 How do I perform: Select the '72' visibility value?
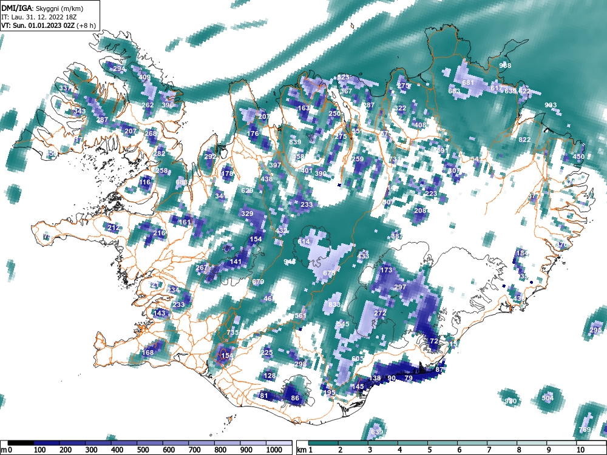[434, 341]
